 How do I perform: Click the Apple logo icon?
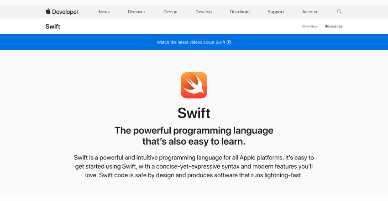point(48,11)
